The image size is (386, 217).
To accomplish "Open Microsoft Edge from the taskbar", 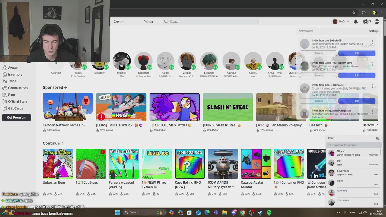I will pos(207,212).
